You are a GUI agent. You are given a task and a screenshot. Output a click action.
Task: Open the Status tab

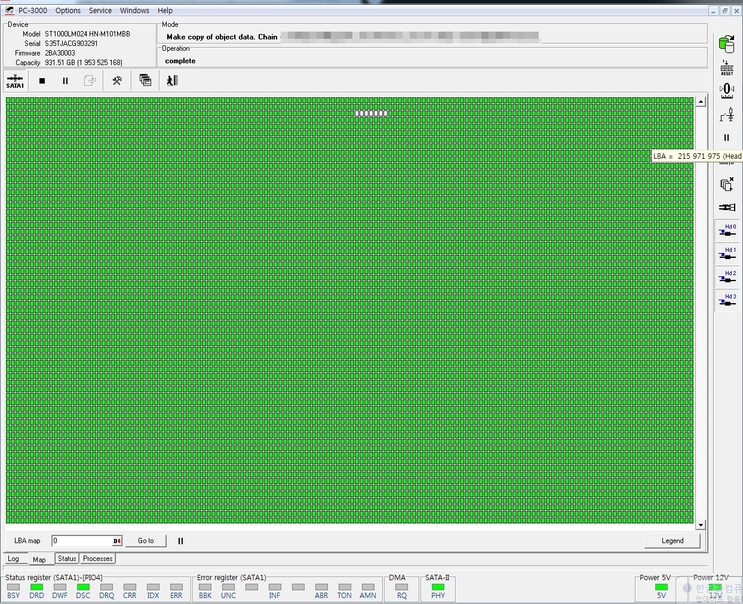[67, 559]
